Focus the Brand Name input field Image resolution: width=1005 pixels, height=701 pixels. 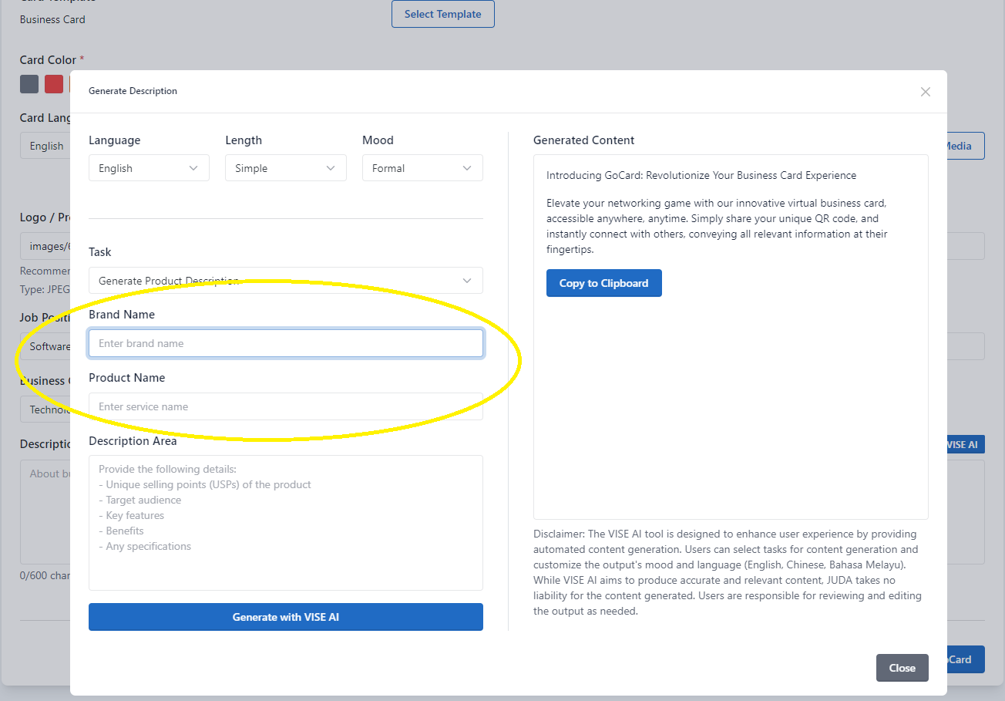coord(285,343)
